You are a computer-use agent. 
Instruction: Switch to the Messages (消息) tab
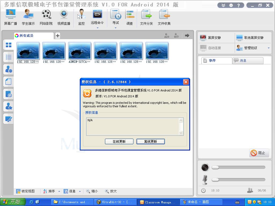(x=248, y=61)
